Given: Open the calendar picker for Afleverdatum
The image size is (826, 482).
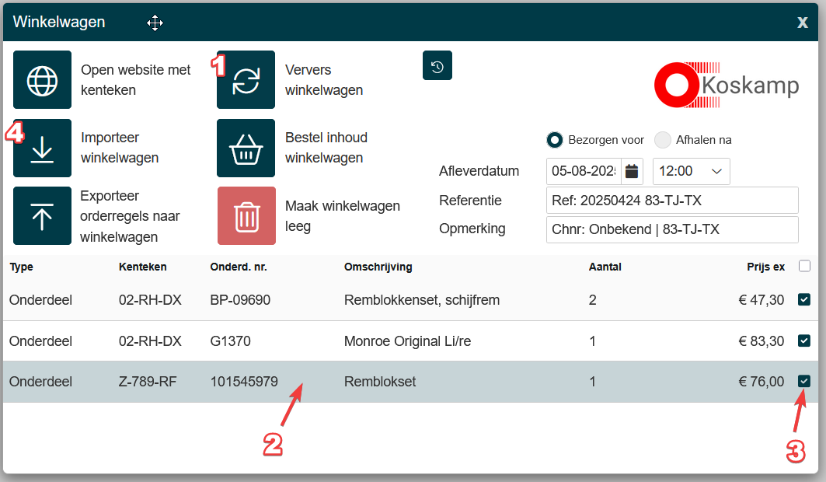Looking at the screenshot, I should [x=632, y=171].
